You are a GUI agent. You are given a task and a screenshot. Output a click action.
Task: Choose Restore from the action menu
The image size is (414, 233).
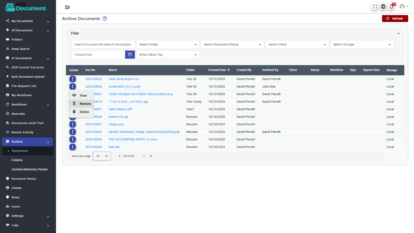tap(82, 104)
